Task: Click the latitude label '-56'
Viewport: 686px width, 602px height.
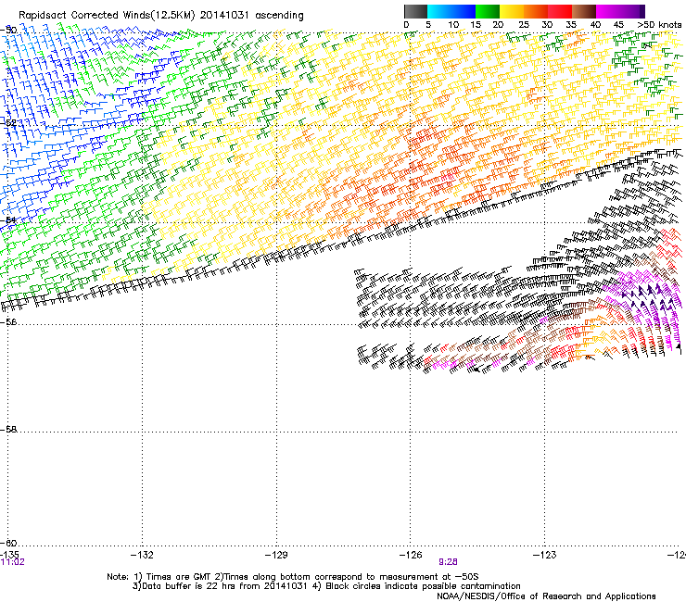Action: pyautogui.click(x=8, y=321)
